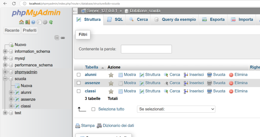Click the Home icon under phpMyAdmin logo
Image resolution: width=260 pixels, height=137 pixels.
(x=21, y=22)
